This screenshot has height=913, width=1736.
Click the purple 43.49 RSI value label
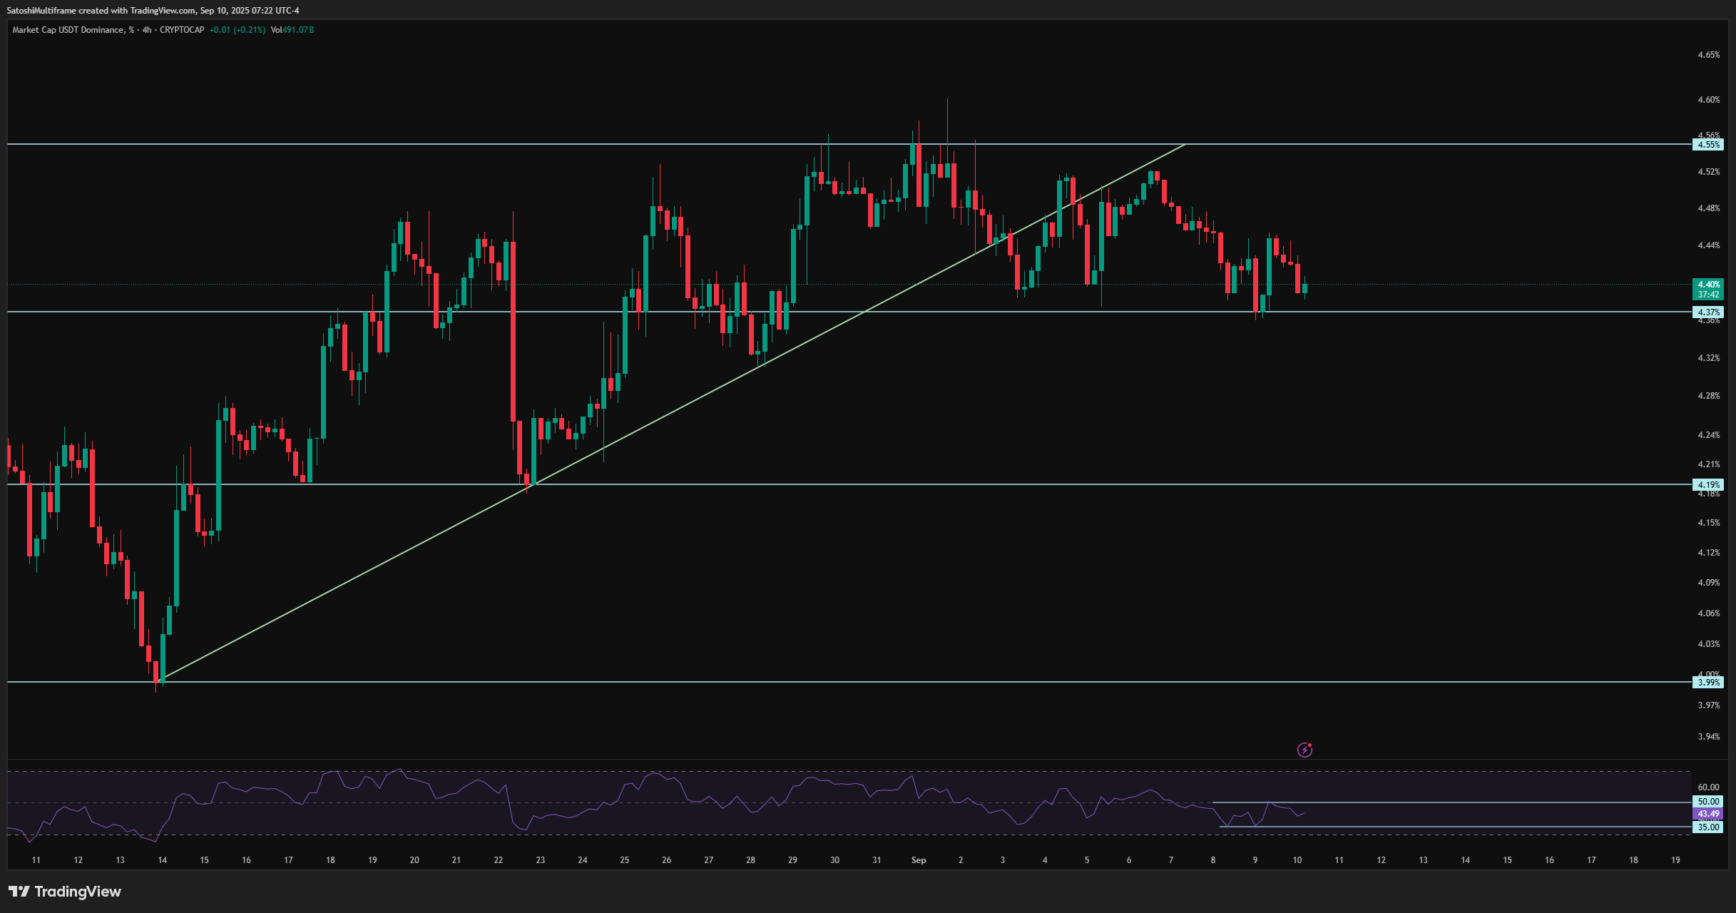click(x=1708, y=814)
